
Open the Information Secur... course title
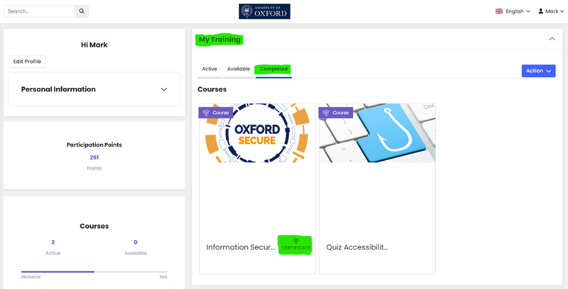241,247
